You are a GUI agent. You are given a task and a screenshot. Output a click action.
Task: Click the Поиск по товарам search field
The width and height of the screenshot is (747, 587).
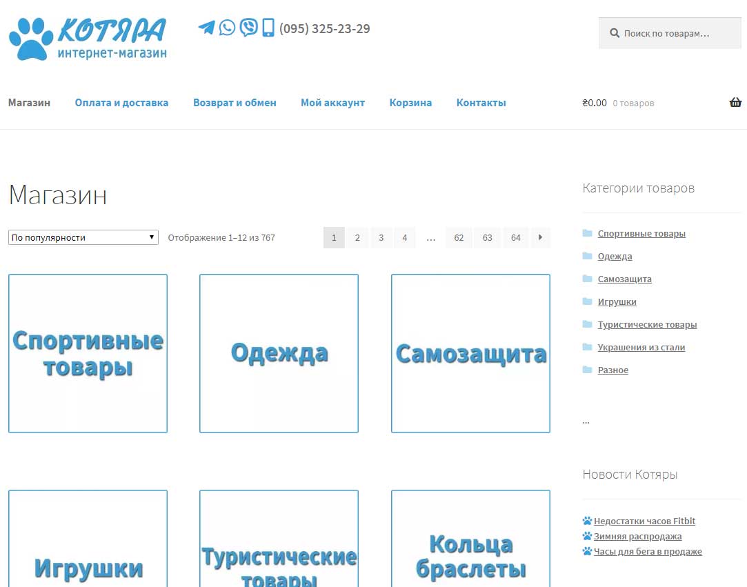[670, 33]
